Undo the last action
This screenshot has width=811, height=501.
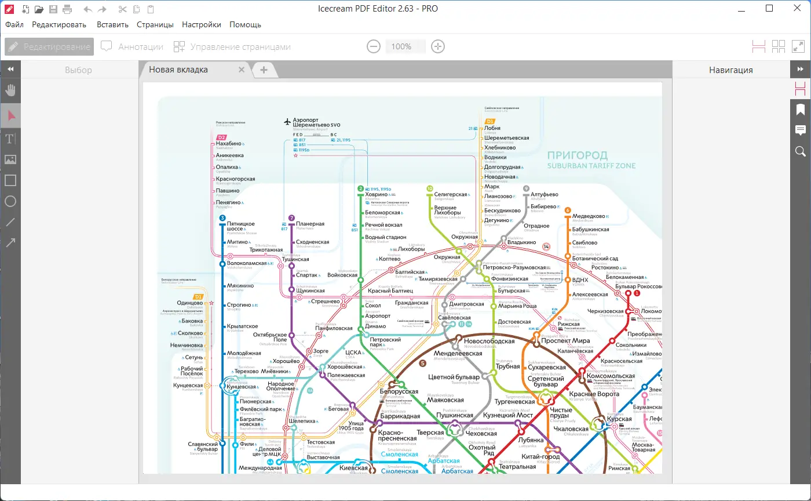pyautogui.click(x=88, y=9)
